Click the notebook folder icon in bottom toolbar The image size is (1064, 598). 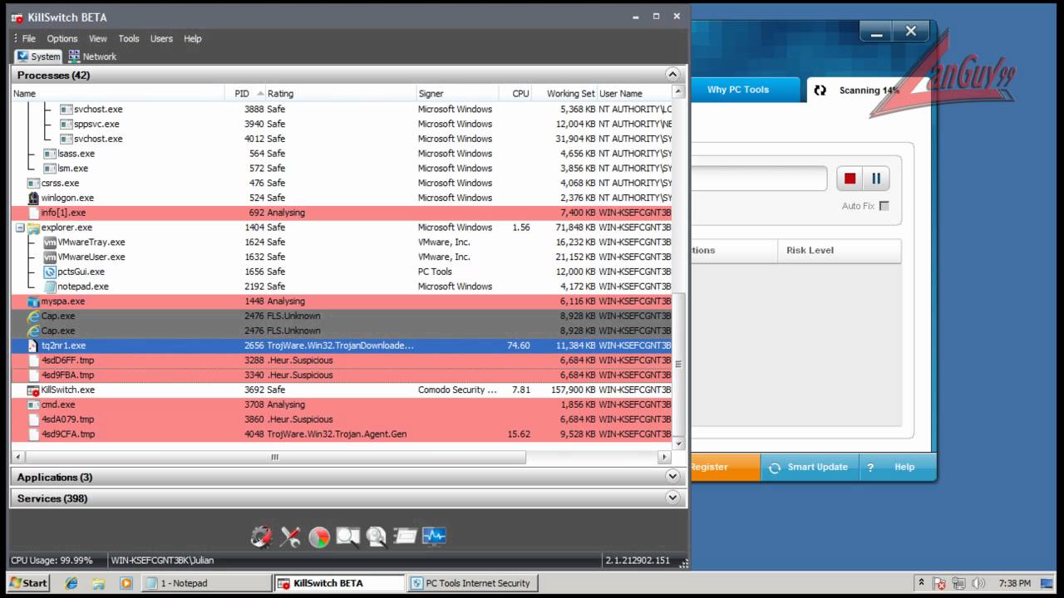(405, 537)
